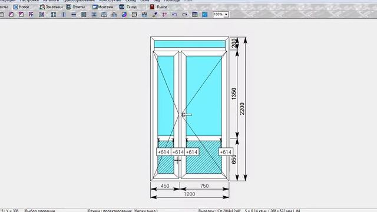Click the align/distribute icon before double-sash icon
This screenshot has width=377, height=212.
[x=94, y=15]
